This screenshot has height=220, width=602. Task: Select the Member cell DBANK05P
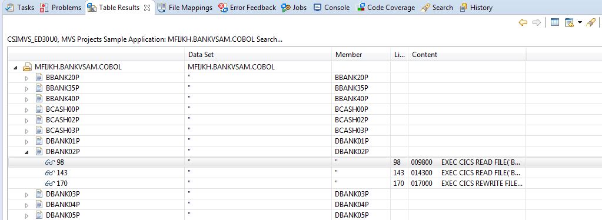point(361,215)
